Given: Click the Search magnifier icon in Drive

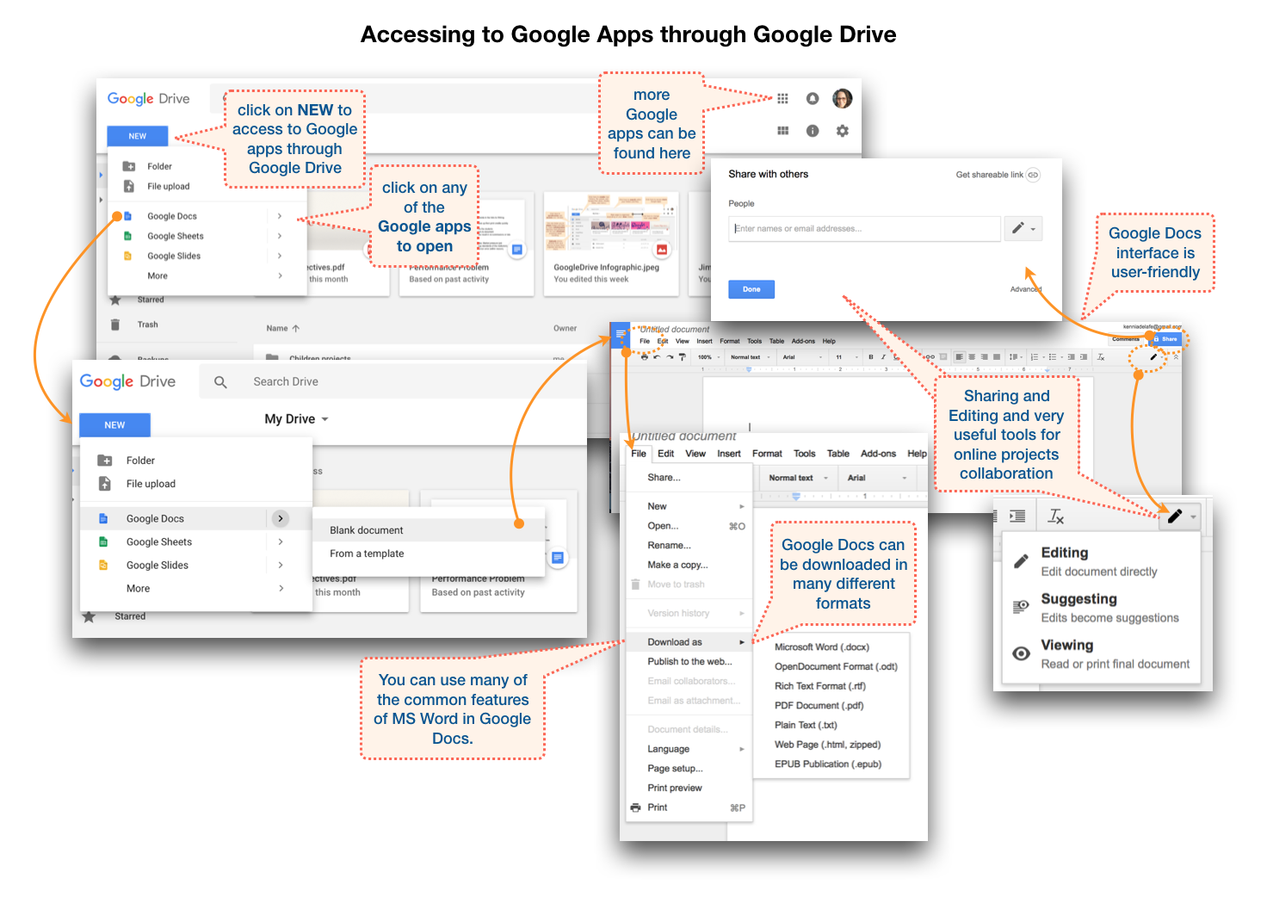Looking at the screenshot, I should pos(220,381).
